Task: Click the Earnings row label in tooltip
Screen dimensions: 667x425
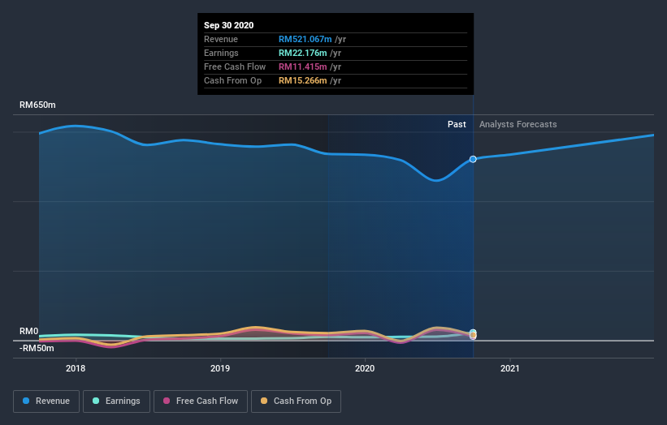Action: pyautogui.click(x=221, y=53)
